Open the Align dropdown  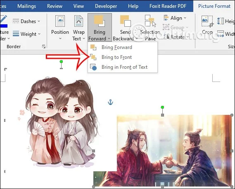pos(175,18)
